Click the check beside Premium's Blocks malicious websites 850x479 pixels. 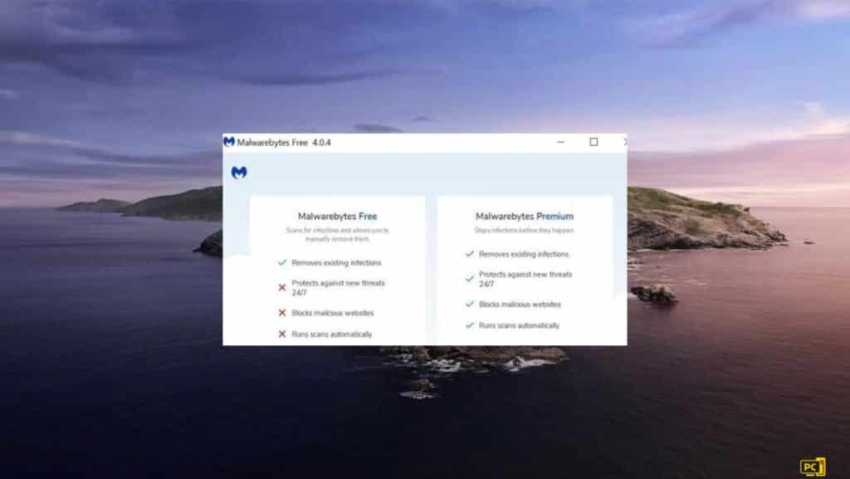coord(470,304)
